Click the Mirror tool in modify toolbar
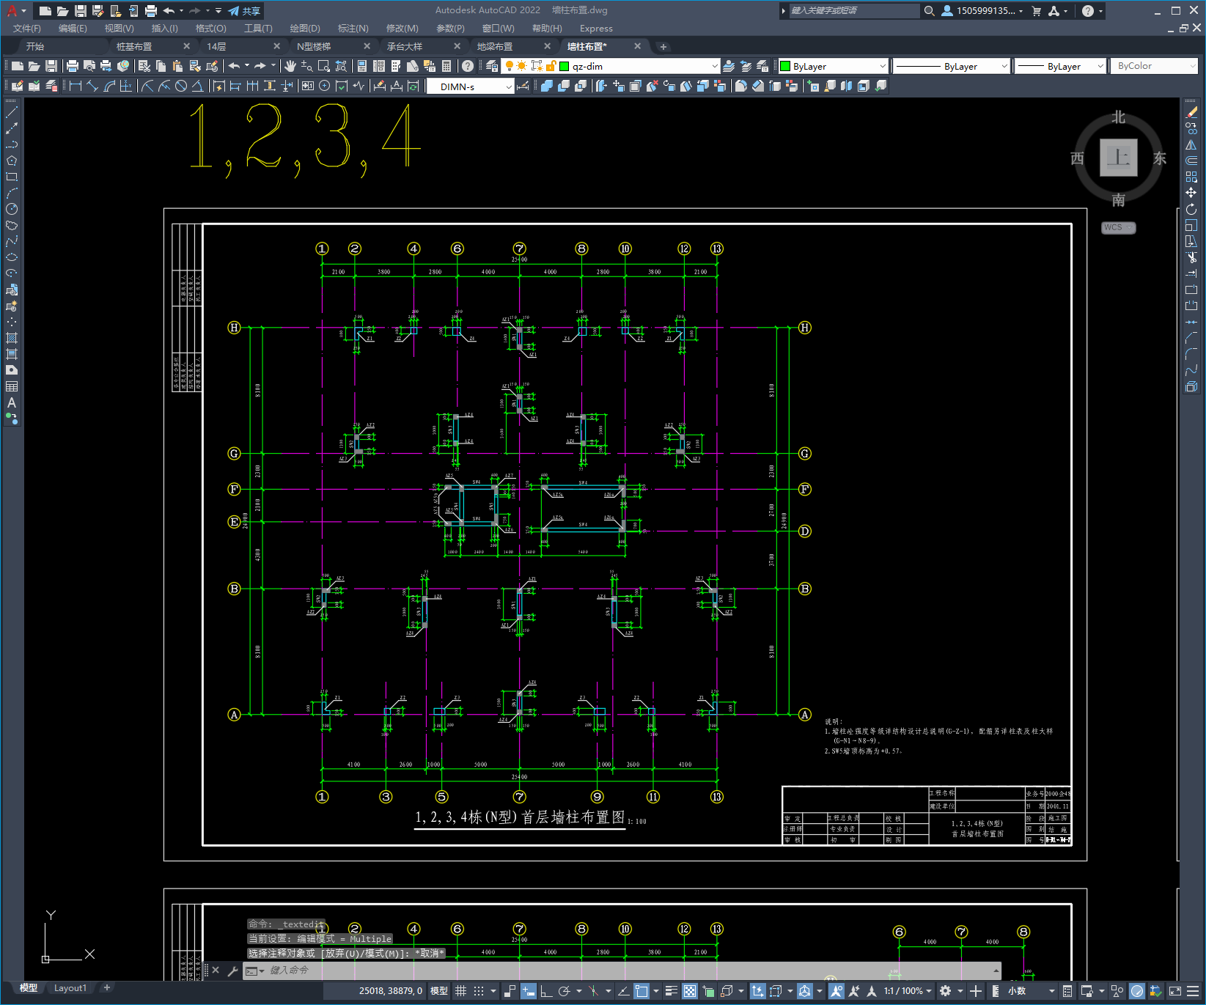 [x=1191, y=144]
